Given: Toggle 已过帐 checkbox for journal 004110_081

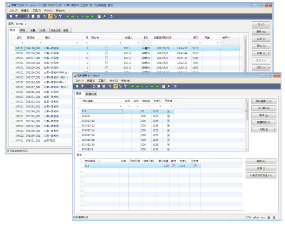Looking at the screenshot, I should tap(106, 48).
